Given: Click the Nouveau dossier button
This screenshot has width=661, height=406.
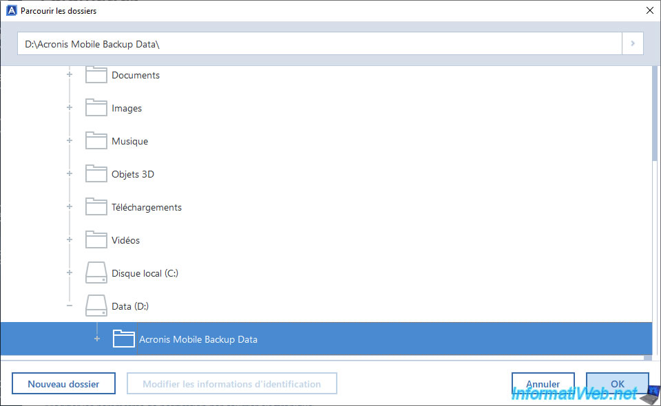Looking at the screenshot, I should point(63,384).
